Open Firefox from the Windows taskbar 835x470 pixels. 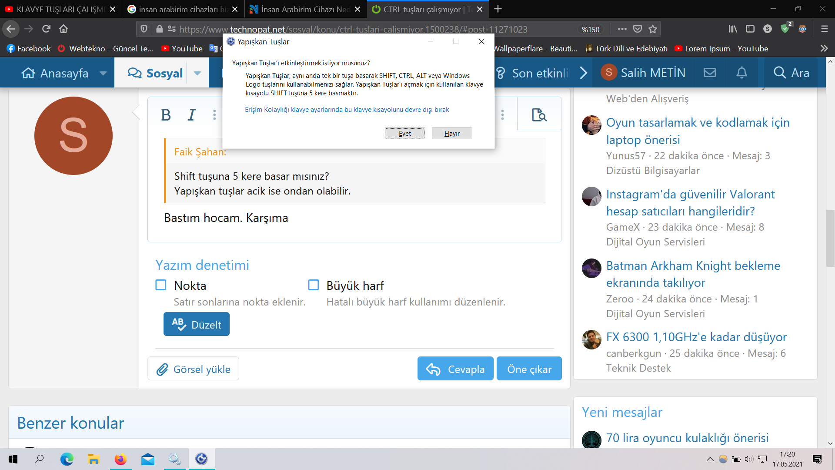pos(120,459)
